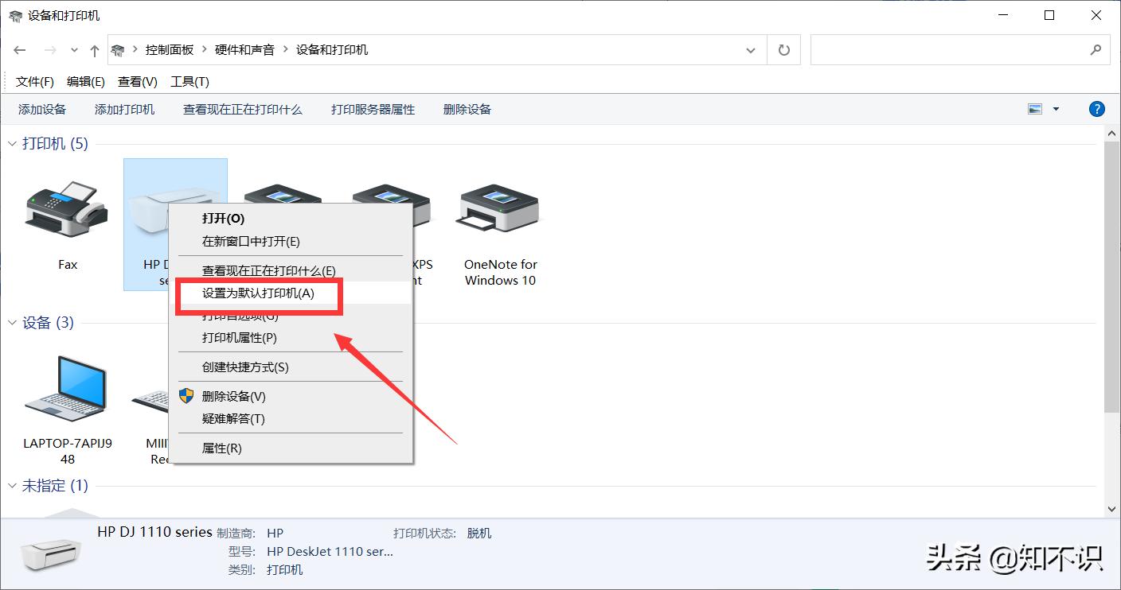Open 打印服务器属性

coord(372,109)
